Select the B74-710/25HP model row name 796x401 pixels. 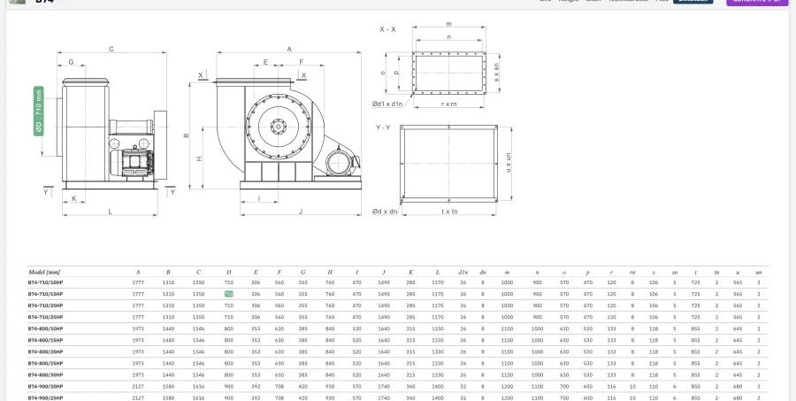(45, 317)
